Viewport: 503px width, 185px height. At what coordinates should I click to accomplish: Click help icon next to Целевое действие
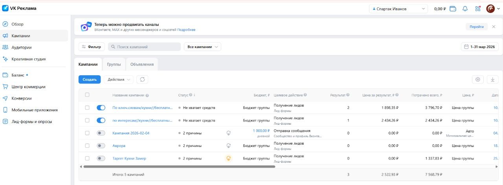click(305, 95)
